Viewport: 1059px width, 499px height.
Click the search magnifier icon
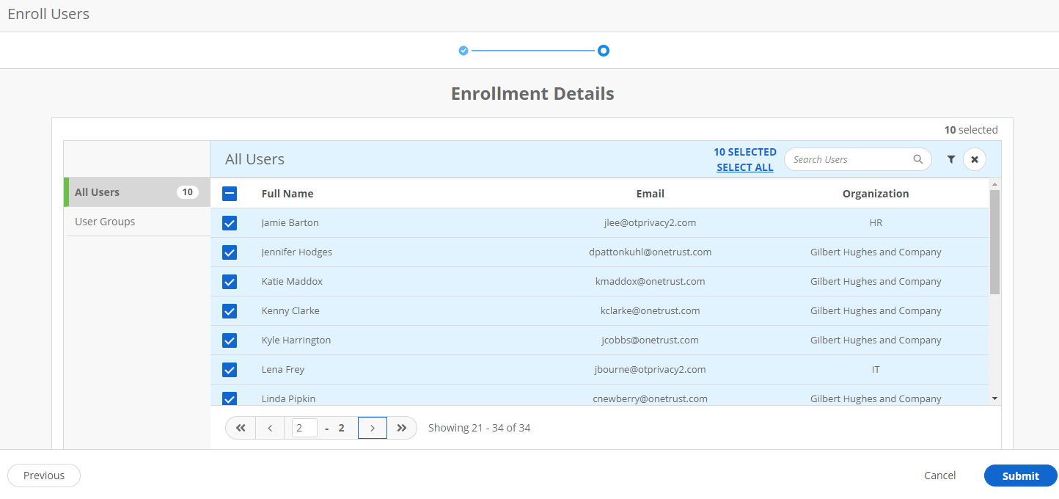coord(917,159)
